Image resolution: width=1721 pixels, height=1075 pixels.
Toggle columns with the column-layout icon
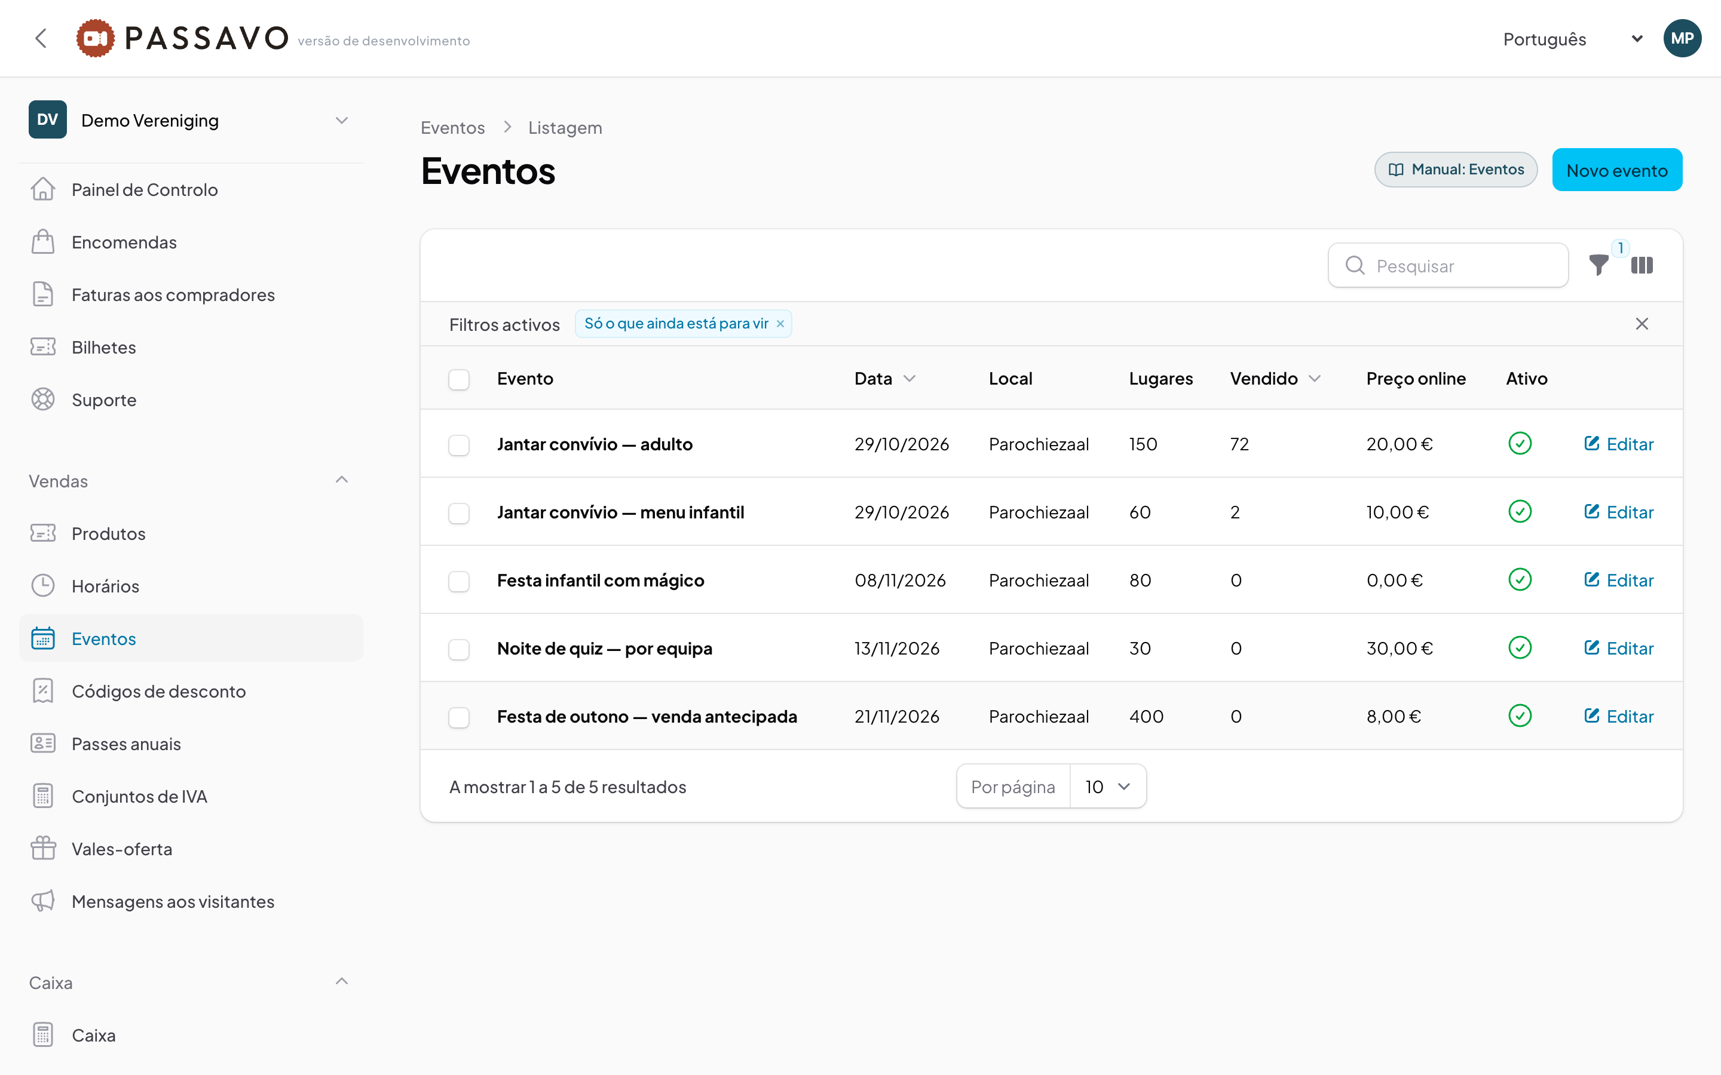pos(1642,265)
